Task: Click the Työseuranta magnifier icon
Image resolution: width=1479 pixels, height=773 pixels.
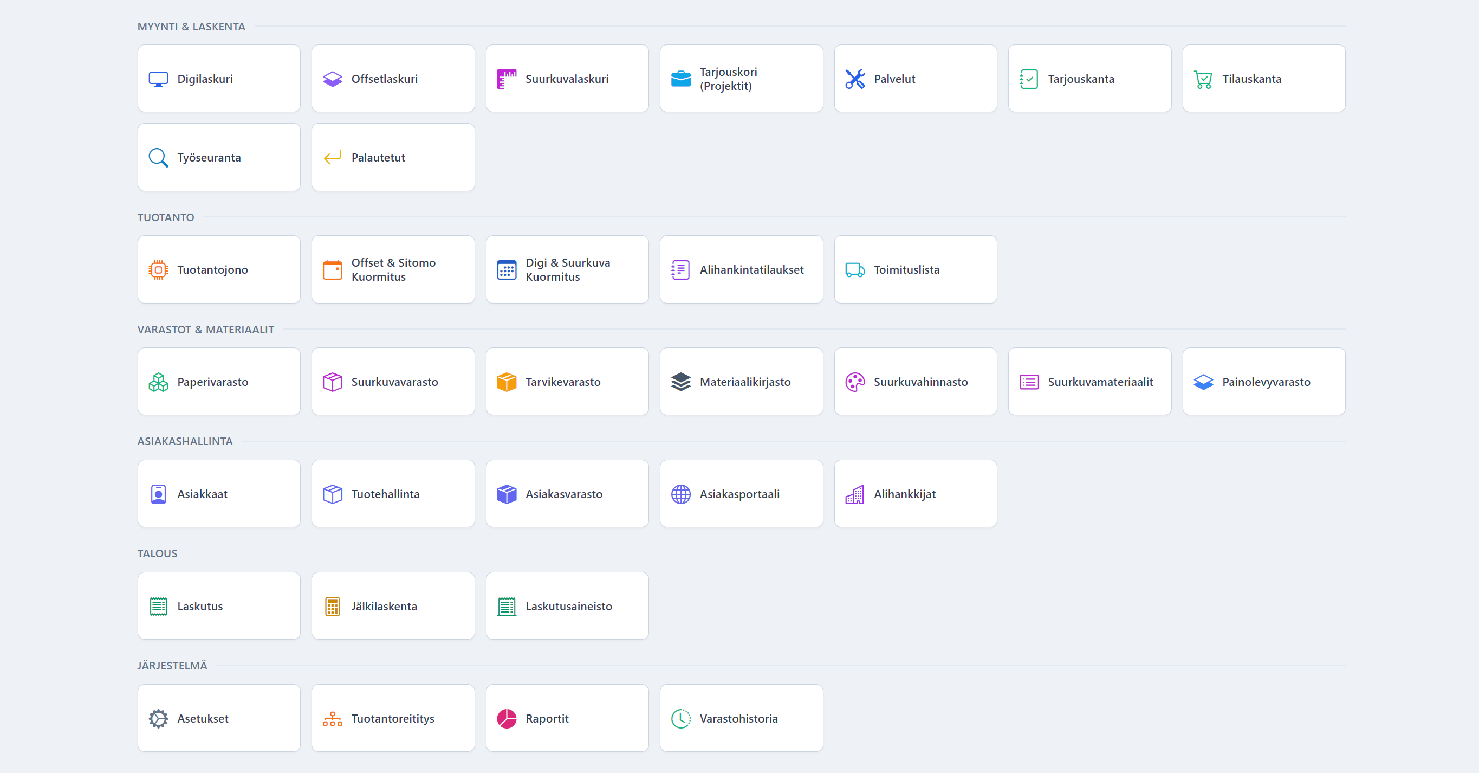Action: (158, 157)
